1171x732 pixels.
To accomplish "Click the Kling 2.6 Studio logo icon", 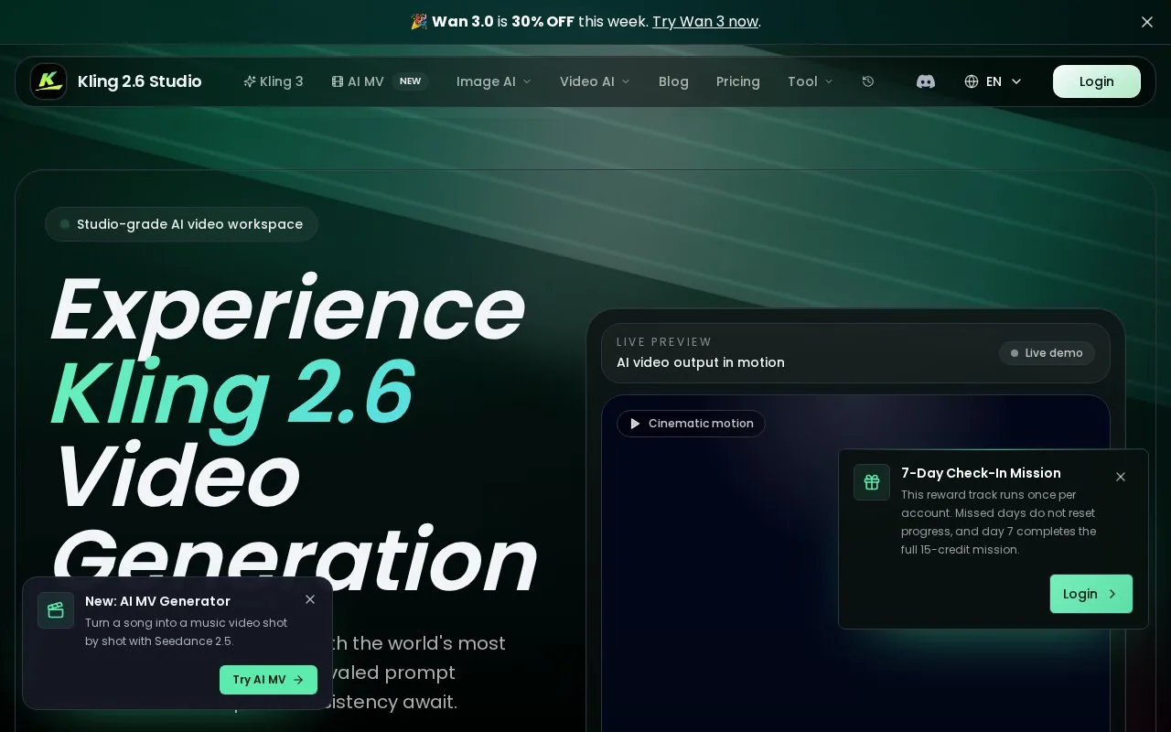I will point(48,81).
